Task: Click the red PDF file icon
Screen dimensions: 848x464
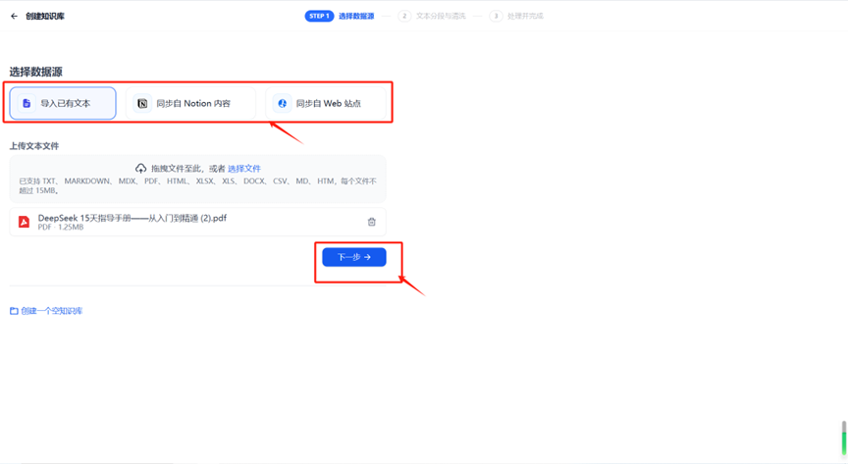Action: pos(24,222)
